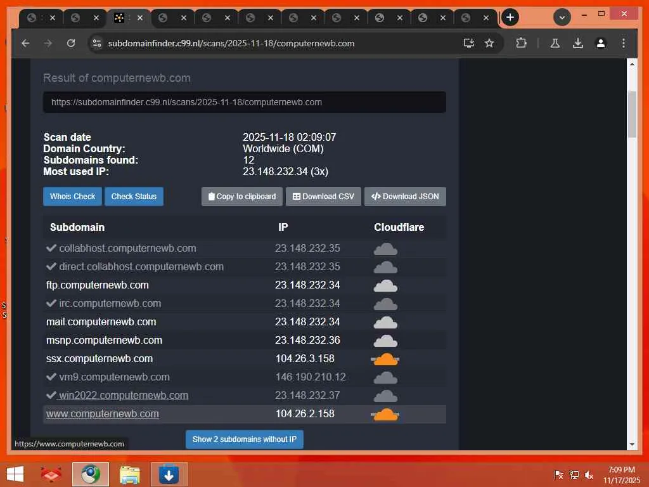Open Chrome three-dot menu
This screenshot has height=487, width=649.
point(624,43)
